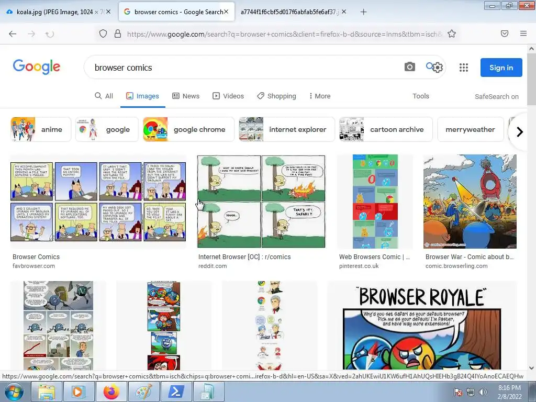
Task: Select the All search tab
Action: (104, 96)
